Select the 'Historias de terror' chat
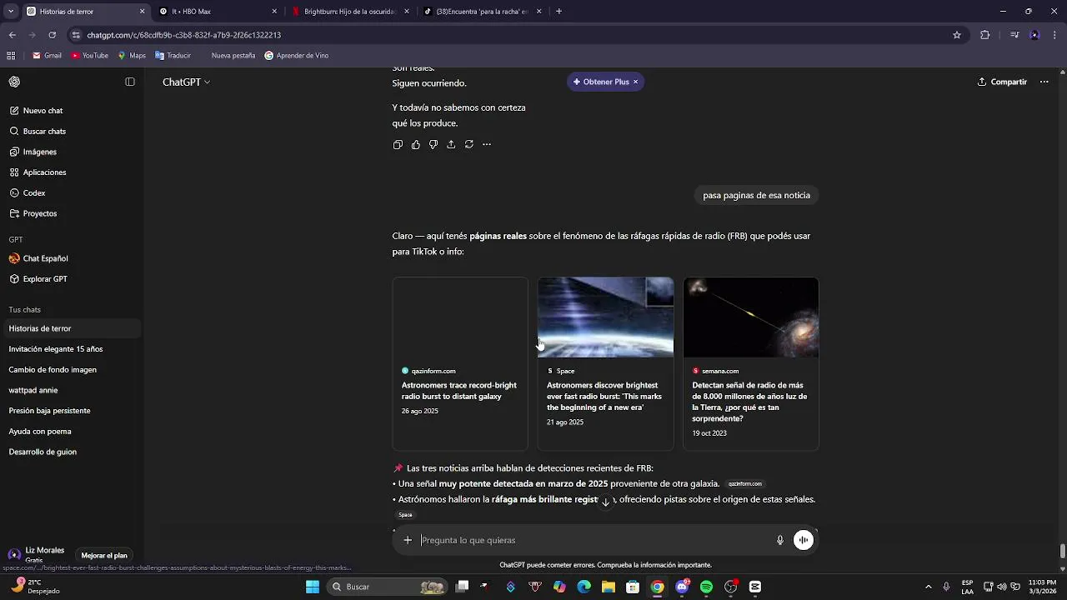This screenshot has width=1067, height=600. point(71,328)
